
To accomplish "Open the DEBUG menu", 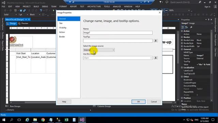I will 45,6.
